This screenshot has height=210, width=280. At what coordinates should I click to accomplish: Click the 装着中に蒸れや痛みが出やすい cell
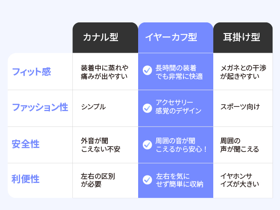coord(105,72)
